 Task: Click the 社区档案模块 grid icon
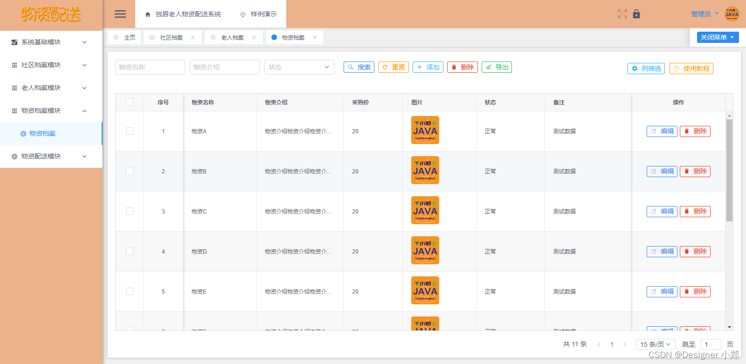click(14, 65)
